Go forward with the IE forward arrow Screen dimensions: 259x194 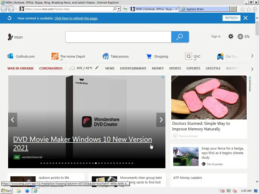(x=11, y=9)
